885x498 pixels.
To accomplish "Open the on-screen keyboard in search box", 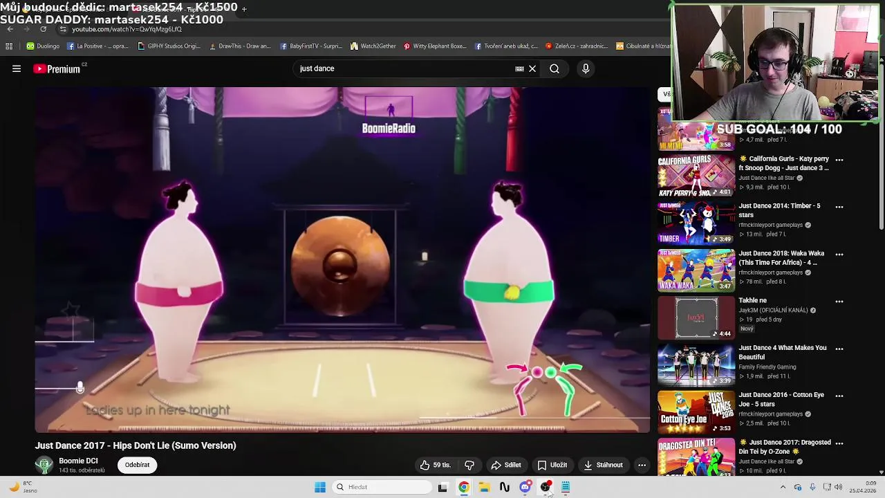I will pyautogui.click(x=519, y=68).
